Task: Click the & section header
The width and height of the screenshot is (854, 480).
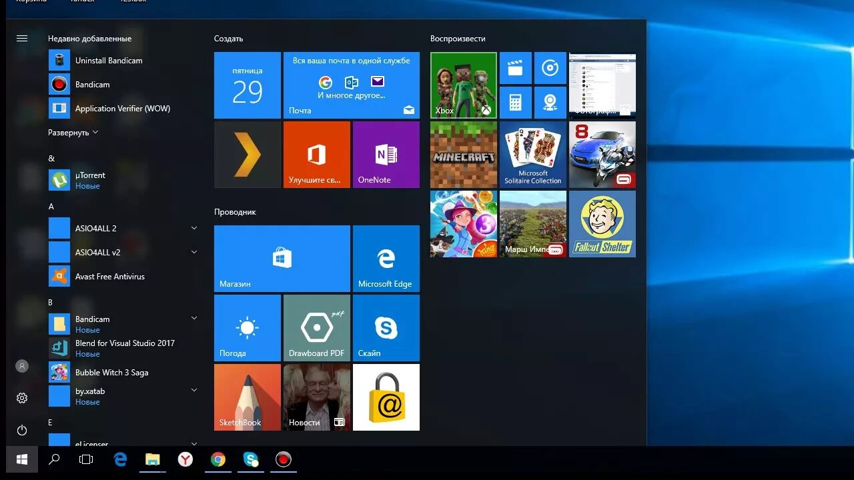Action: (51, 159)
